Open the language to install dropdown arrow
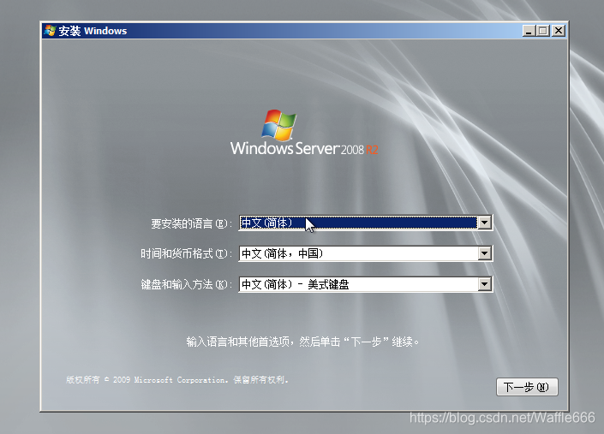This screenshot has width=604, height=434. pyautogui.click(x=485, y=223)
